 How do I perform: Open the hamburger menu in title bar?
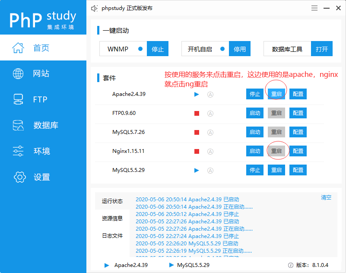click(x=315, y=8)
